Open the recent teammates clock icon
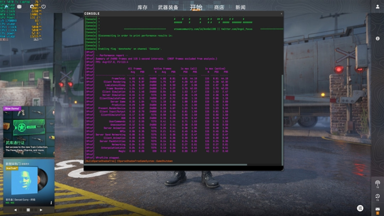384x216 pixels. 377,196
